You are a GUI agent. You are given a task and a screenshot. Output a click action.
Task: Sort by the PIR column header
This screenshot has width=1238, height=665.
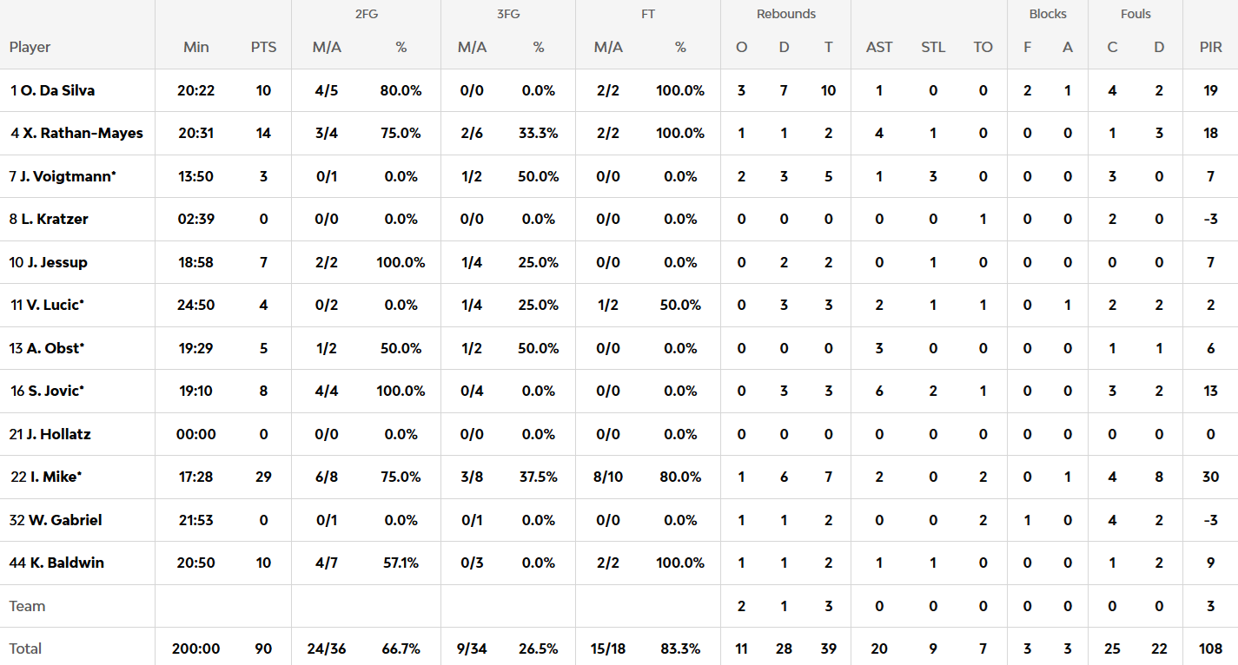tap(1211, 47)
